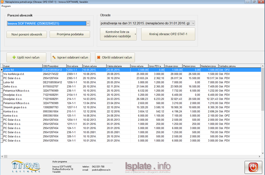Select the Trkovnik grupa d.o.o. row

pos(132,107)
